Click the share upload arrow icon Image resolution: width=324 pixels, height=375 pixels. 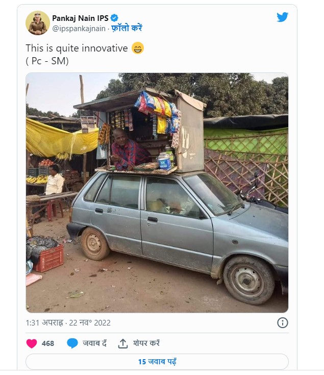(122, 343)
